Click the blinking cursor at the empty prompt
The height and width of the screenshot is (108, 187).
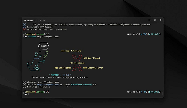(x=28, y=94)
